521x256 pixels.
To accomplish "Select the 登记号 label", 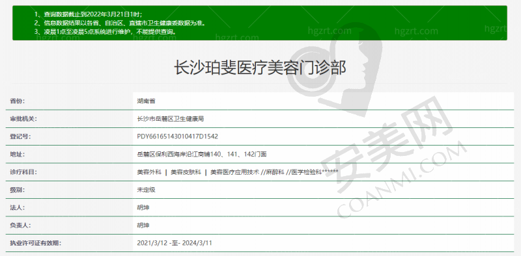I will (x=20, y=136).
